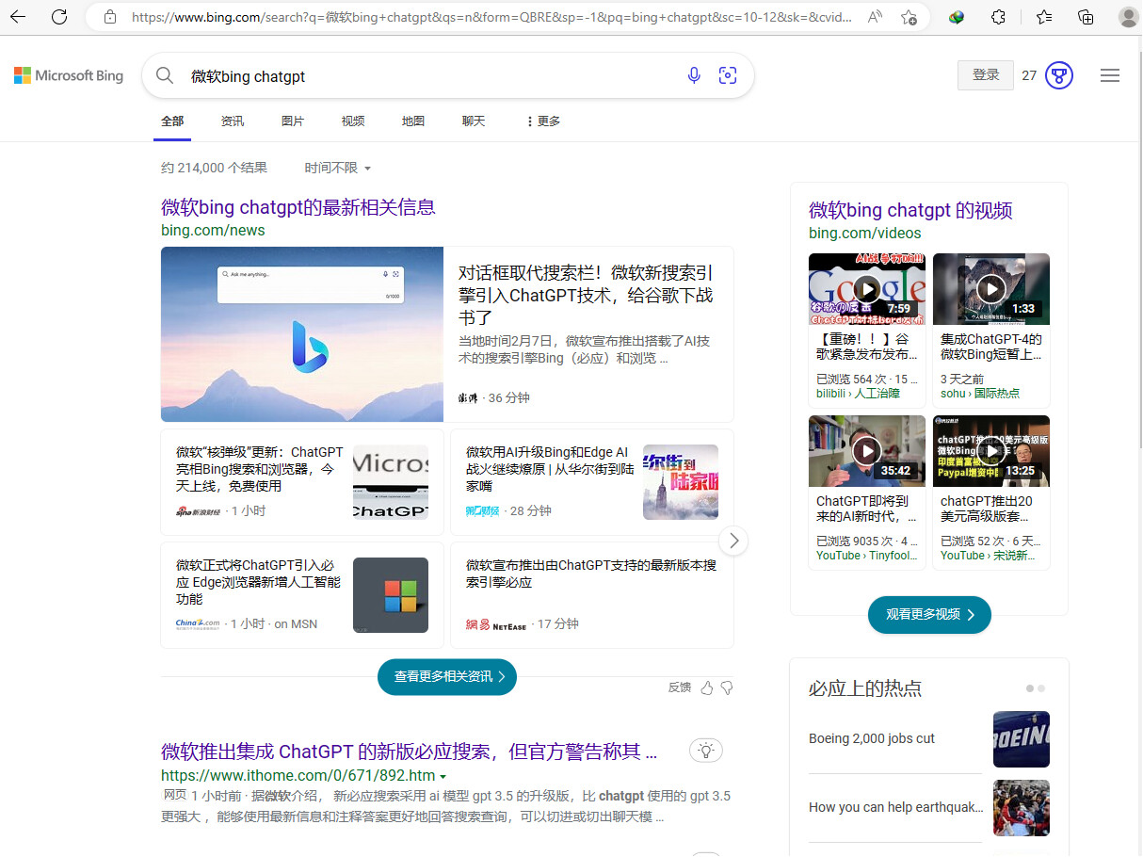Viewport: 1143px width, 857px height.
Task: Switch to the 视频 videos tab
Action: (x=353, y=121)
